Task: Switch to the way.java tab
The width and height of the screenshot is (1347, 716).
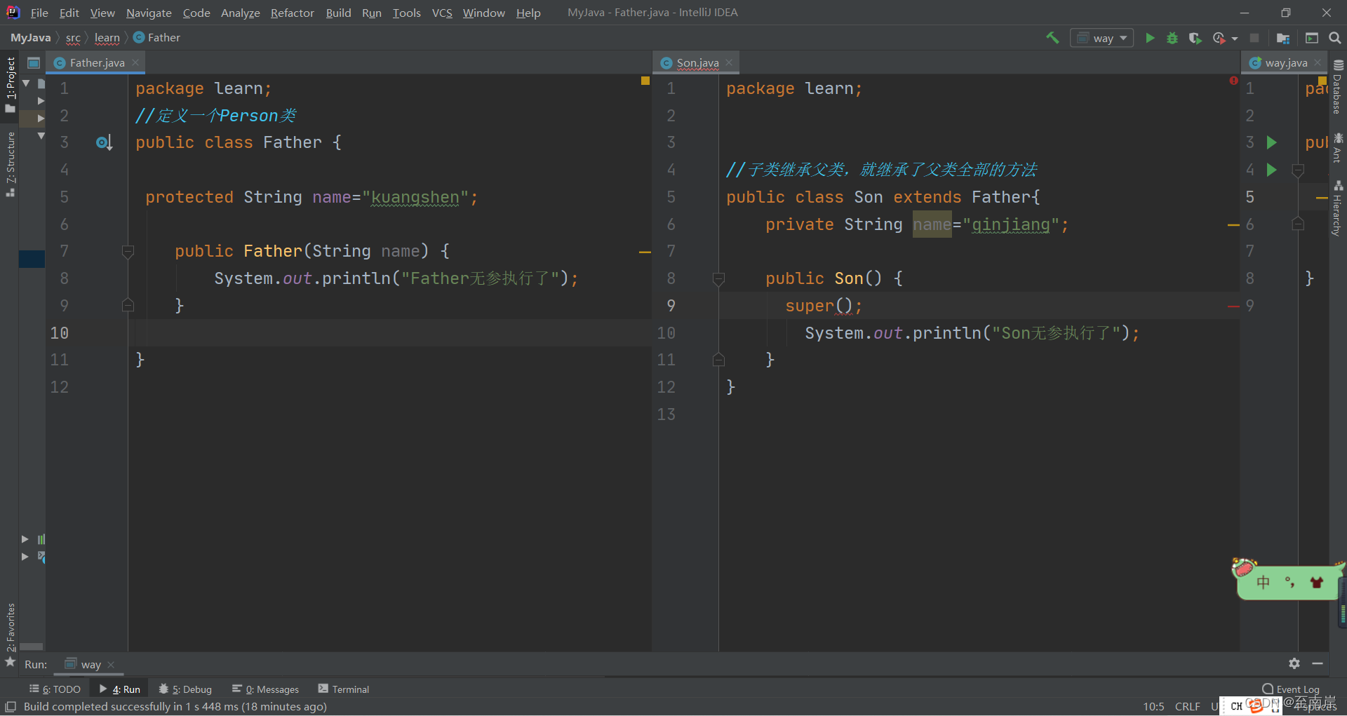Action: click(x=1285, y=62)
